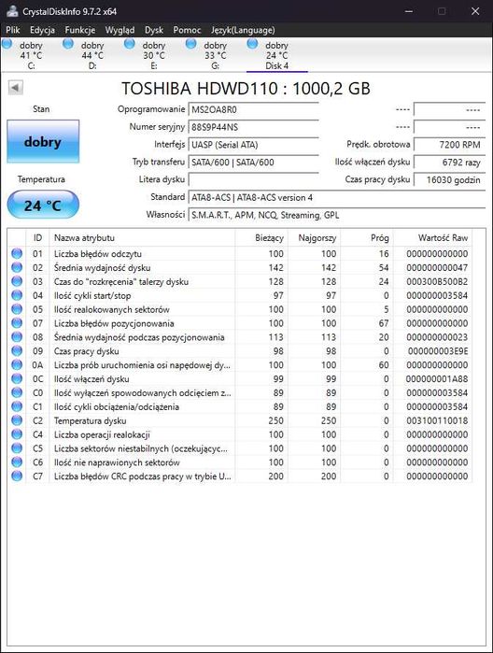Screen dimensions: 493x653
Task: Select row 'Liczba błędów odczytu'
Action: [x=240, y=253]
